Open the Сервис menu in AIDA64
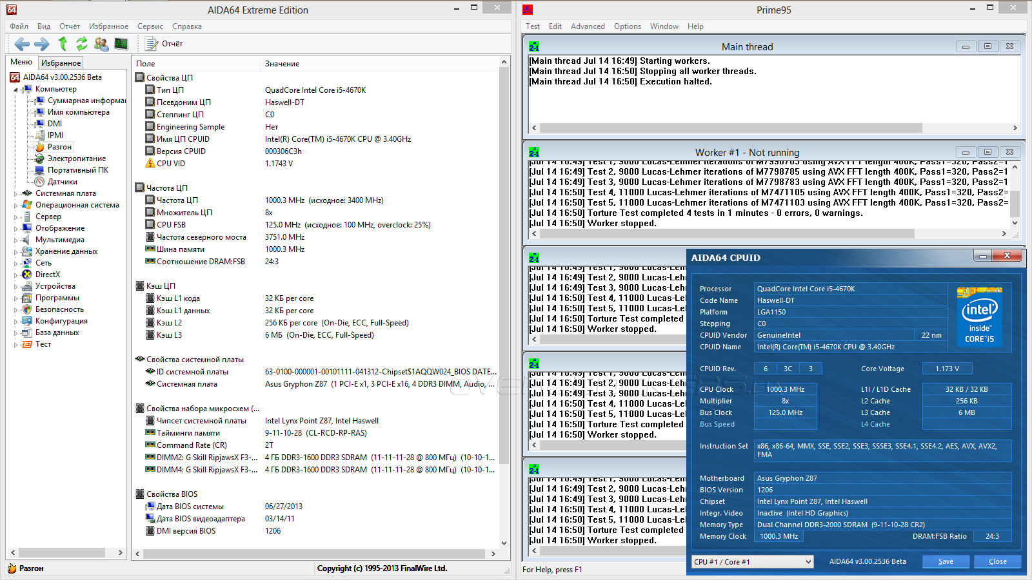 pos(150,26)
